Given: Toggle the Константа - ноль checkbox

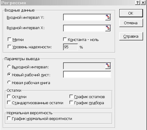Looking at the screenshot, I should tap(65, 39).
